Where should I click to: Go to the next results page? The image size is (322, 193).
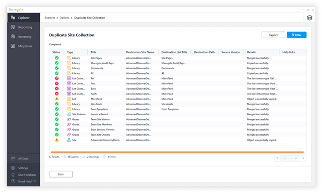(303, 158)
